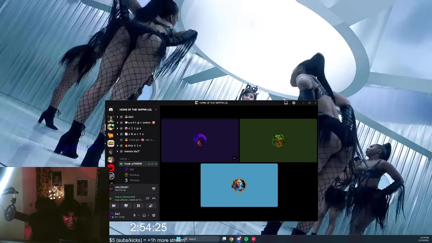The height and width of the screenshot is (243, 432).
Task: Disconnect from the voice channel
Action: coord(154,198)
